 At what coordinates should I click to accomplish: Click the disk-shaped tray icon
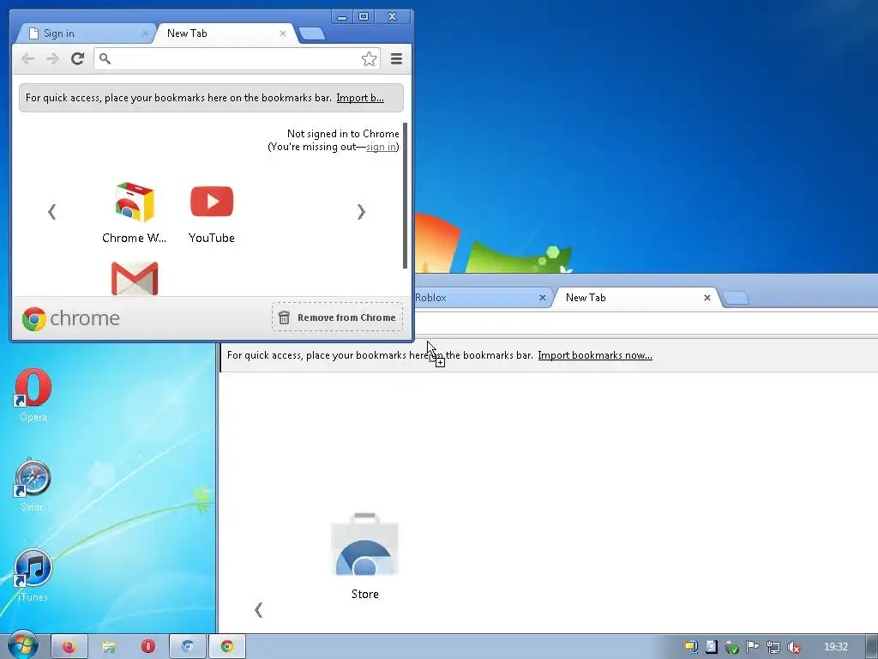[x=711, y=647]
